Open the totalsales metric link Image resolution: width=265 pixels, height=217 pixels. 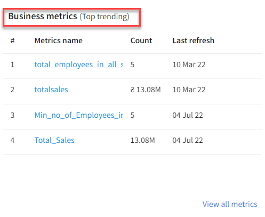51,90
